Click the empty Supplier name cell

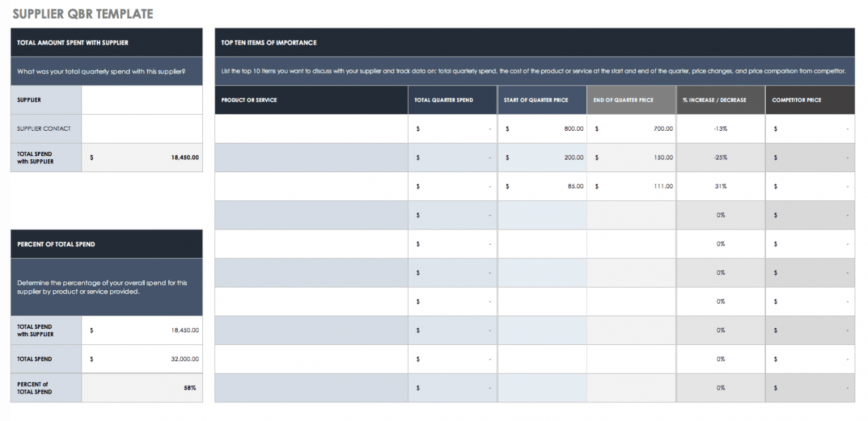(142, 100)
